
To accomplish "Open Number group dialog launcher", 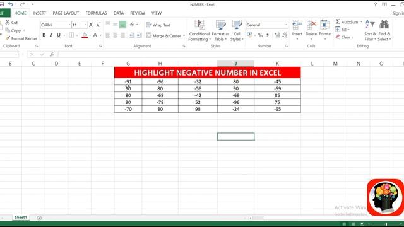I will point(287,46).
